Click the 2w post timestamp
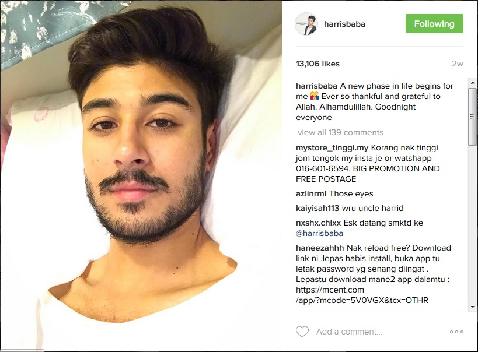478x352 pixels. click(x=458, y=64)
